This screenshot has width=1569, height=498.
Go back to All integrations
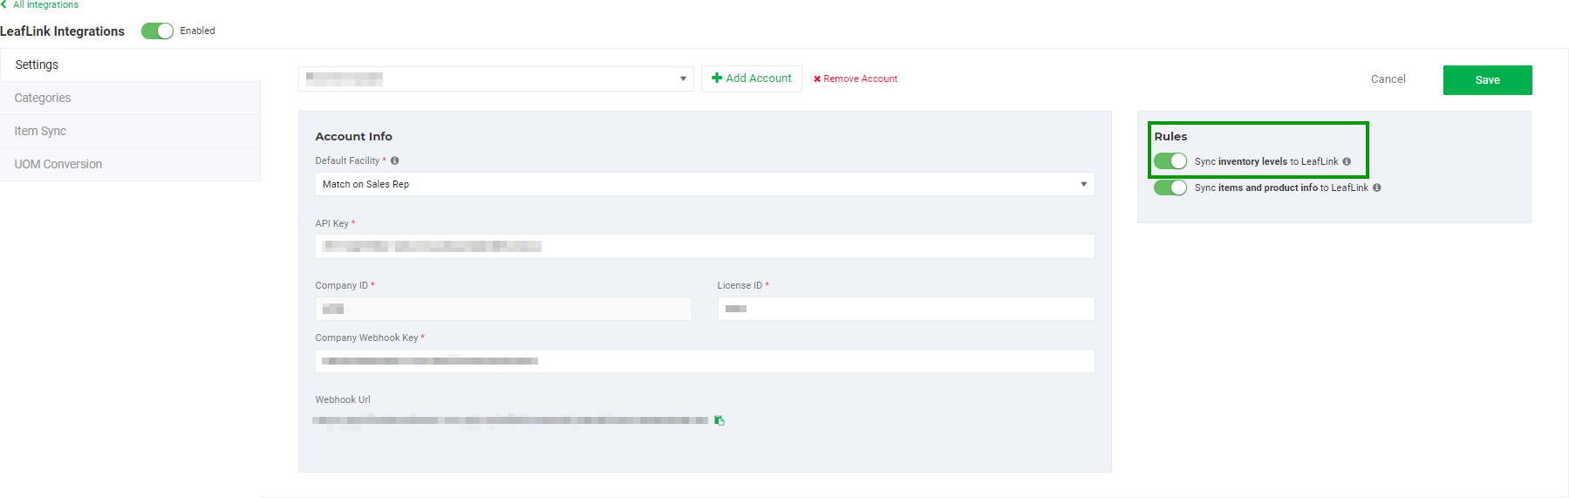(45, 4)
